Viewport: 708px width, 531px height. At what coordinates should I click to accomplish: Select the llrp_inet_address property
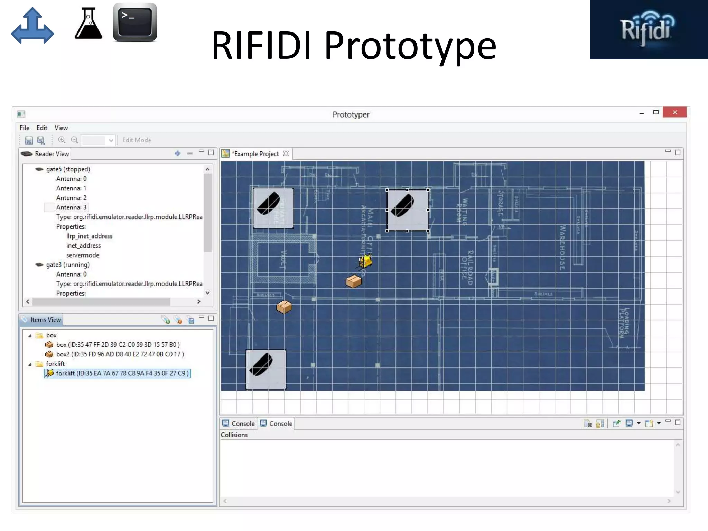[x=89, y=236]
